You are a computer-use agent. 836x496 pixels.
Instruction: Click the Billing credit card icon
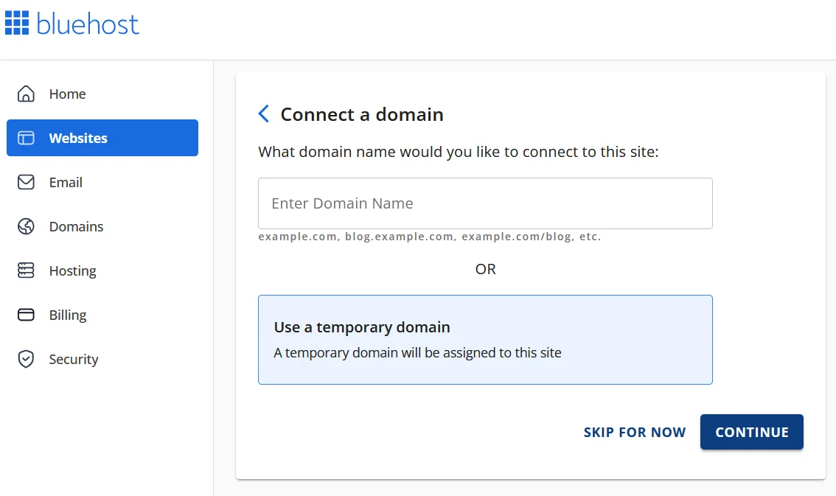pyautogui.click(x=26, y=315)
